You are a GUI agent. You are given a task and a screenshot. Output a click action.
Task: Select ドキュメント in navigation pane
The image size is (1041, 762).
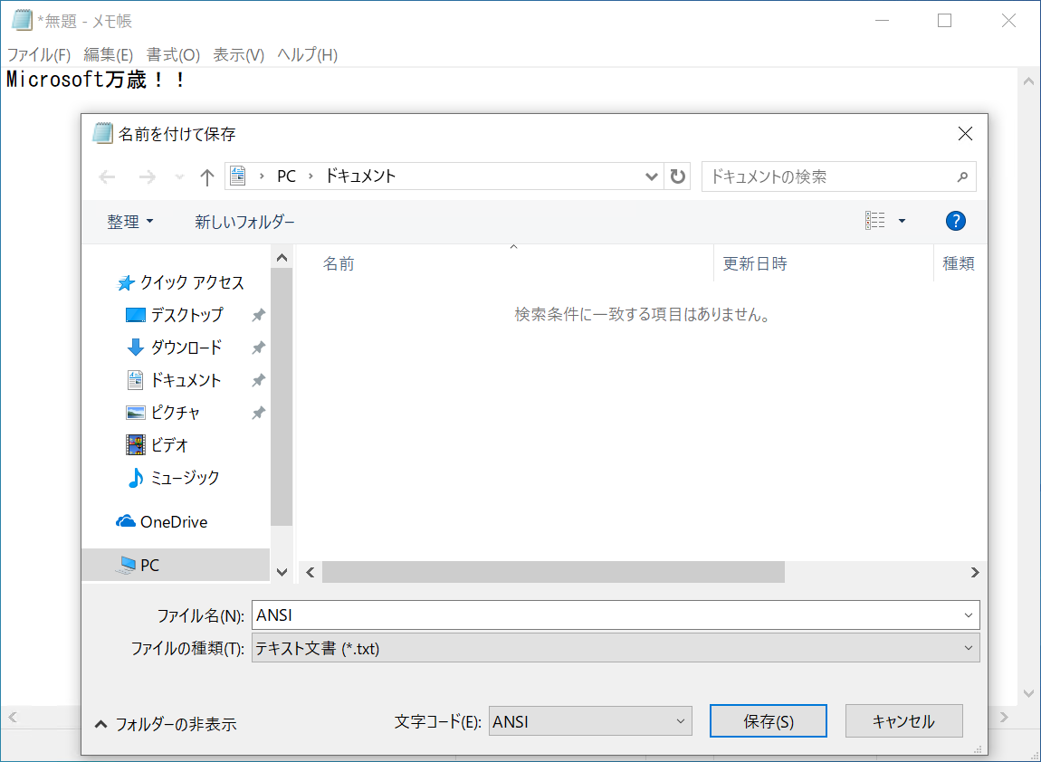point(173,380)
